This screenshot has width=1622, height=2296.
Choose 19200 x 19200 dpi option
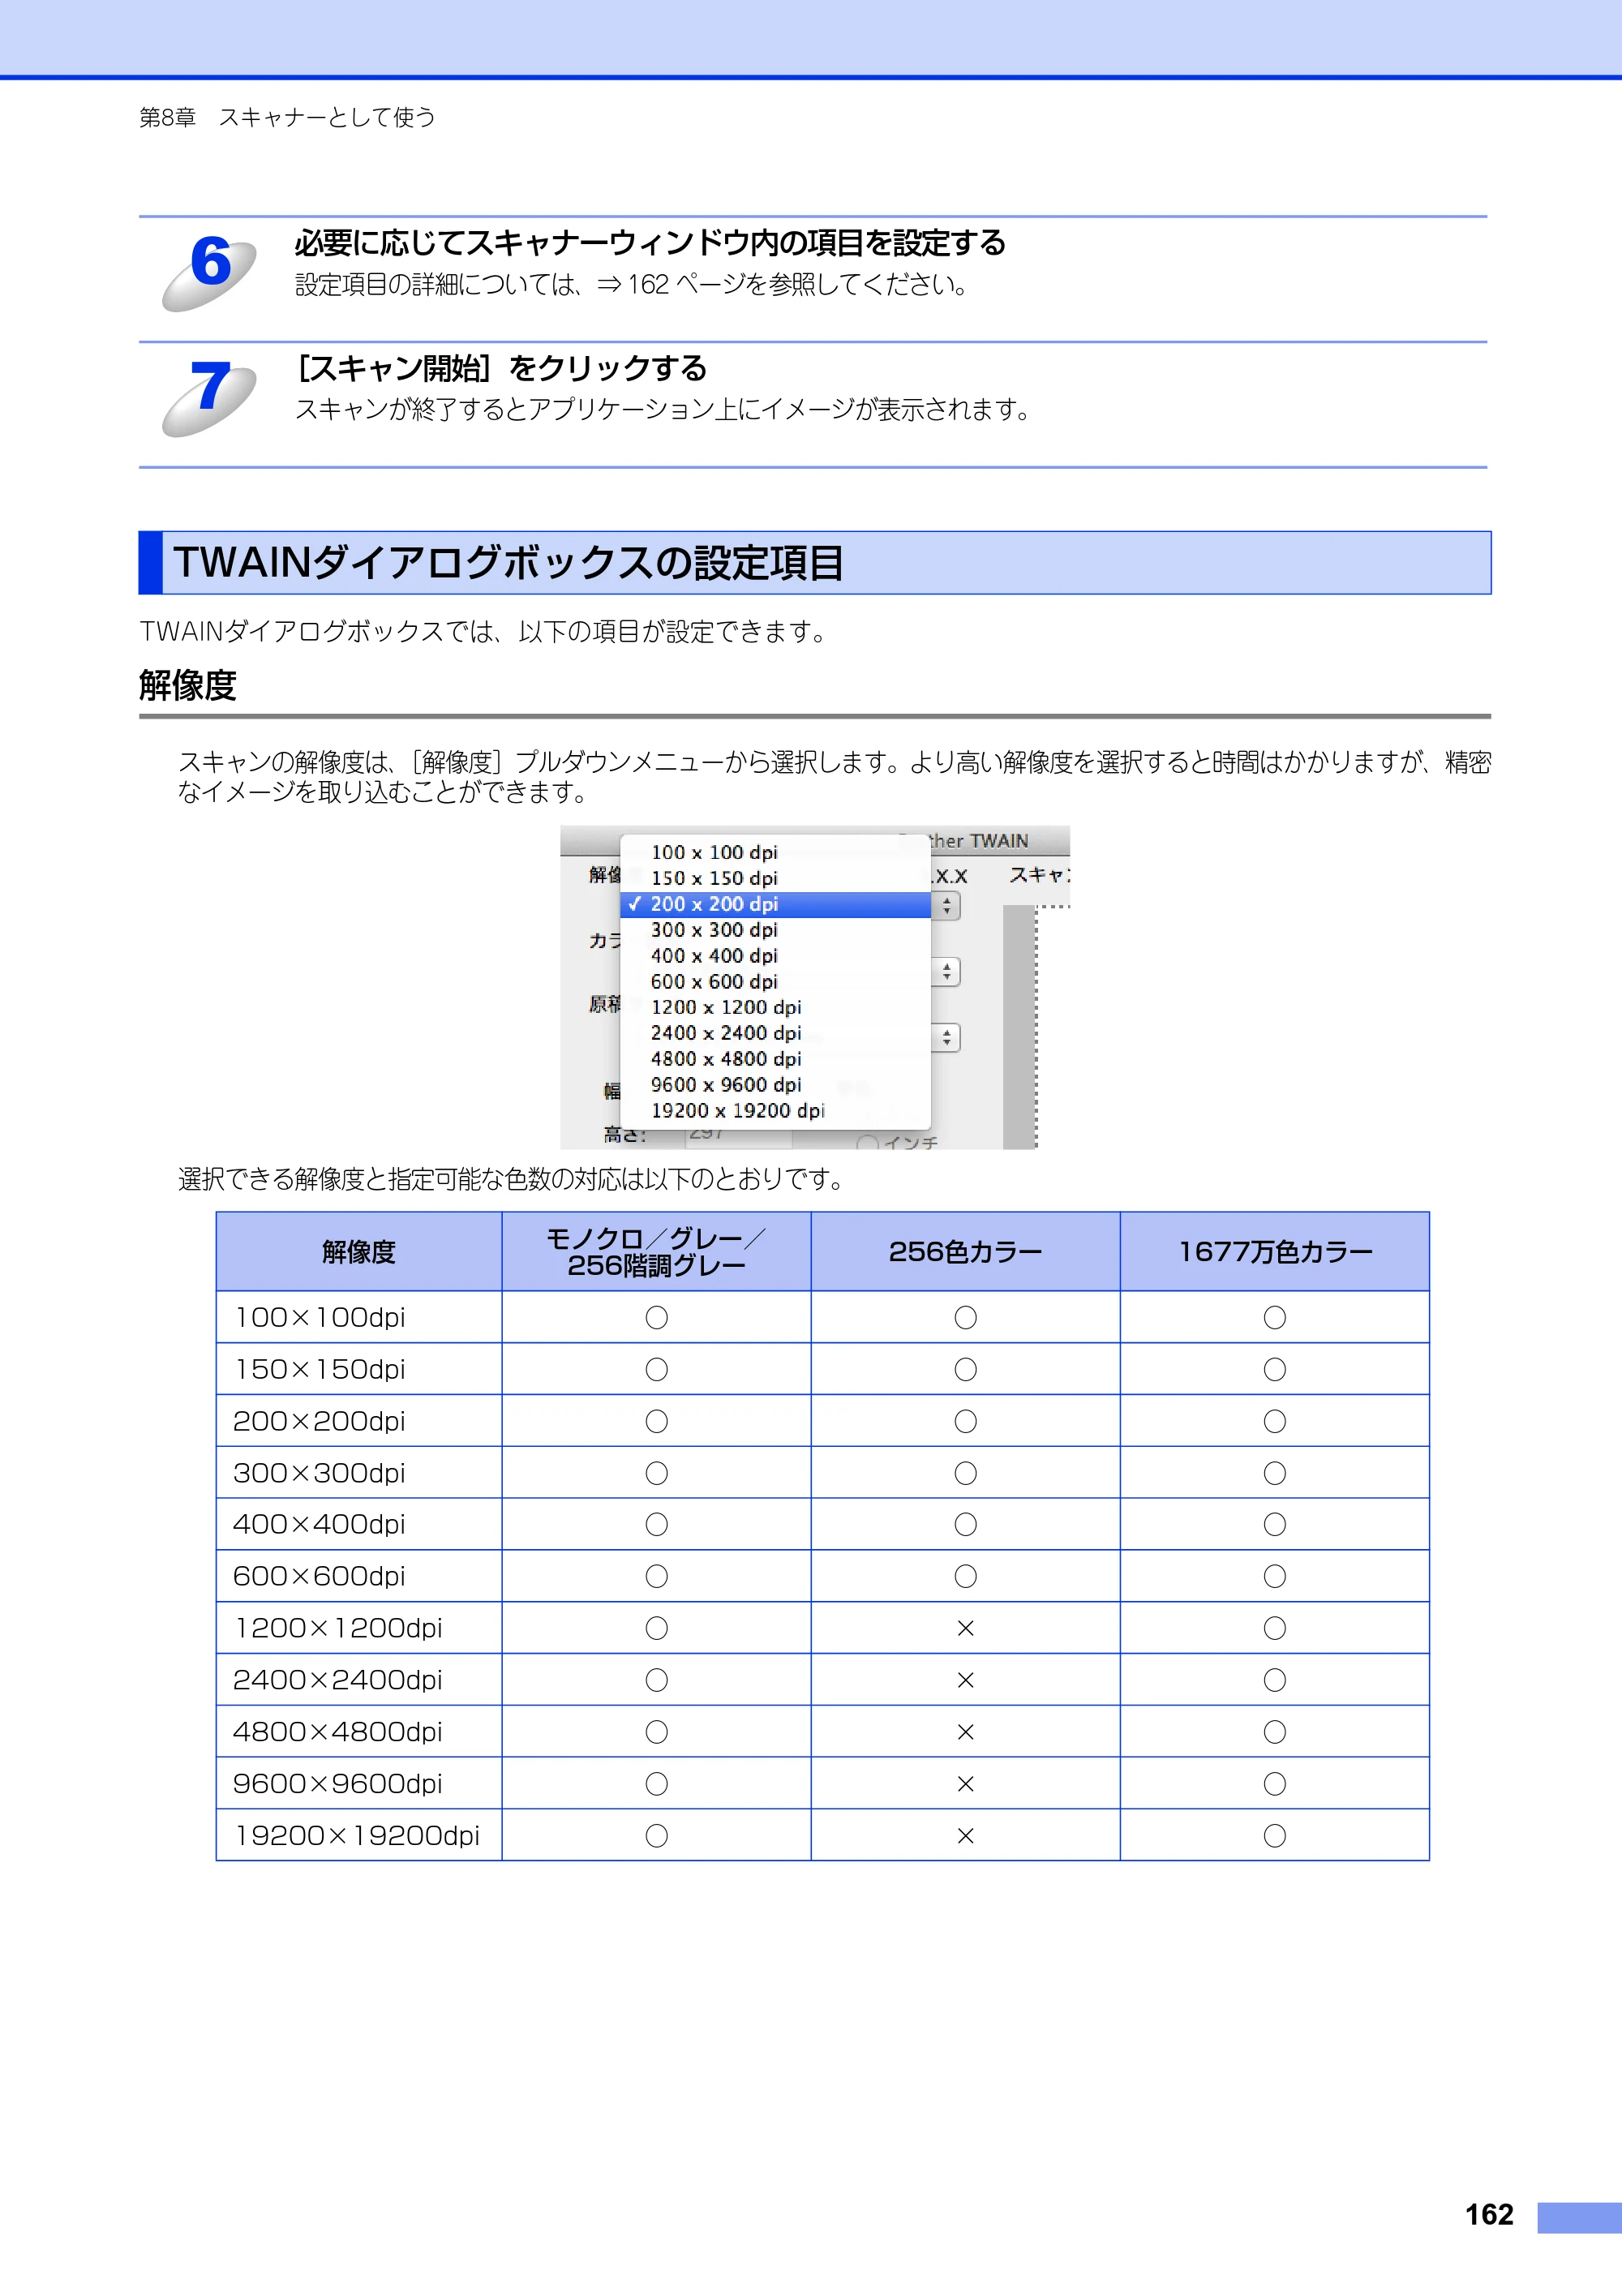(775, 1111)
